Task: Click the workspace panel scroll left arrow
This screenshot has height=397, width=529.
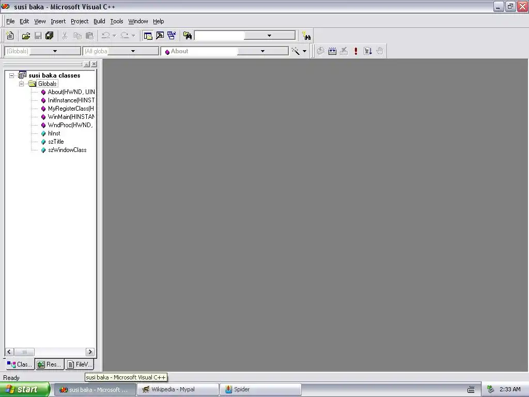Action: pos(9,352)
